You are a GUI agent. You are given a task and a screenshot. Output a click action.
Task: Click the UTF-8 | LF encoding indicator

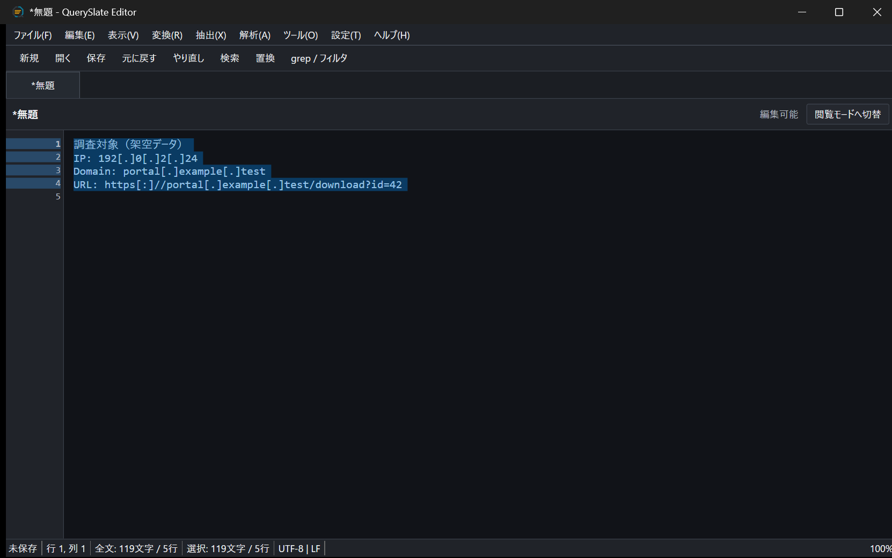[299, 548]
